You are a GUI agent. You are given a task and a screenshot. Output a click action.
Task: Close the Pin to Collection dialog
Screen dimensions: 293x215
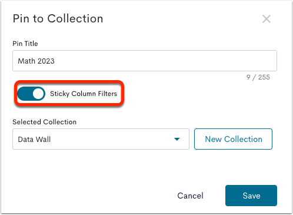click(x=267, y=19)
